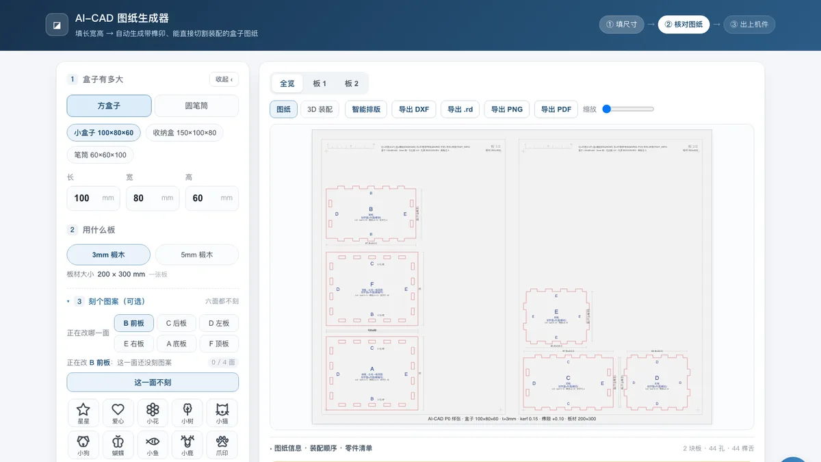Adjust the 缩放 zoom slider

(x=628, y=109)
